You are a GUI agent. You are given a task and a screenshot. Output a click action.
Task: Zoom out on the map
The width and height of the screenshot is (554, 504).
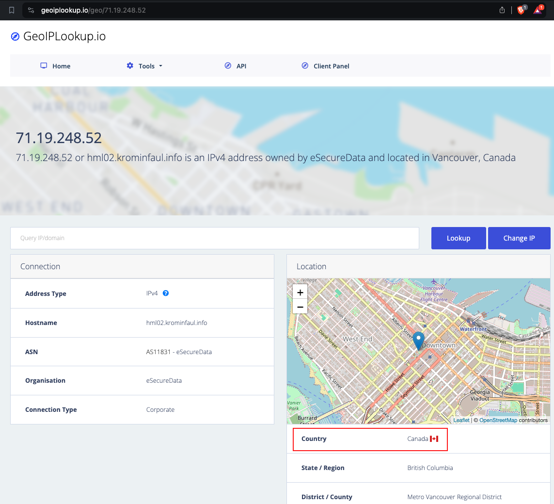click(x=300, y=307)
